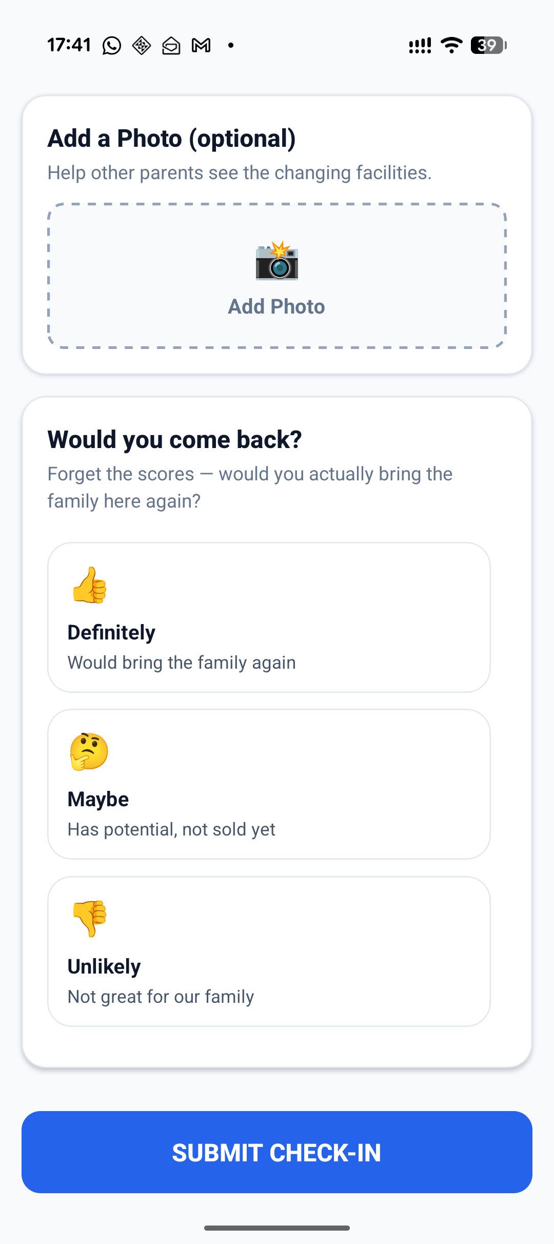Tap the camera icon to add a photo
Image resolution: width=554 pixels, height=1244 pixels.
coord(277,263)
